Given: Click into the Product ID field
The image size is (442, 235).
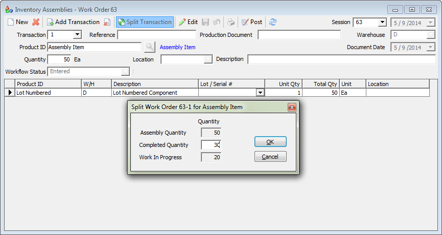Looking at the screenshot, I should tap(95, 47).
